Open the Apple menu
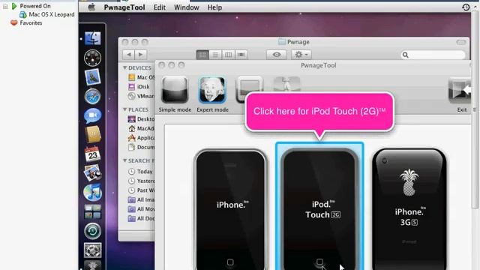 coord(91,7)
